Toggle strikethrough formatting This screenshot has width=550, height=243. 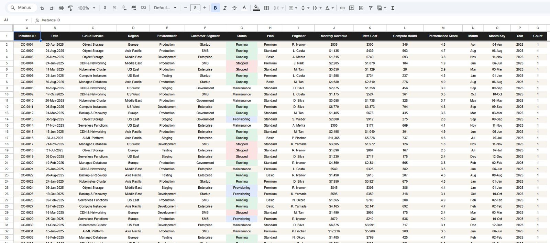[x=234, y=8]
